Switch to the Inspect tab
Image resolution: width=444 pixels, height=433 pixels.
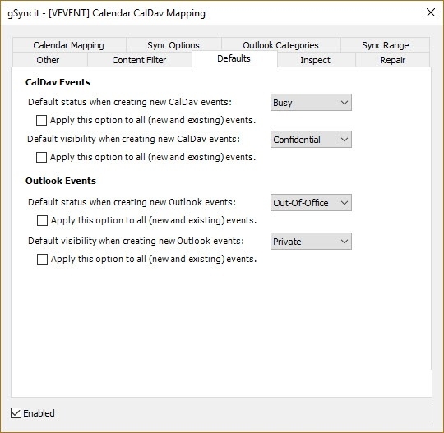coord(316,60)
